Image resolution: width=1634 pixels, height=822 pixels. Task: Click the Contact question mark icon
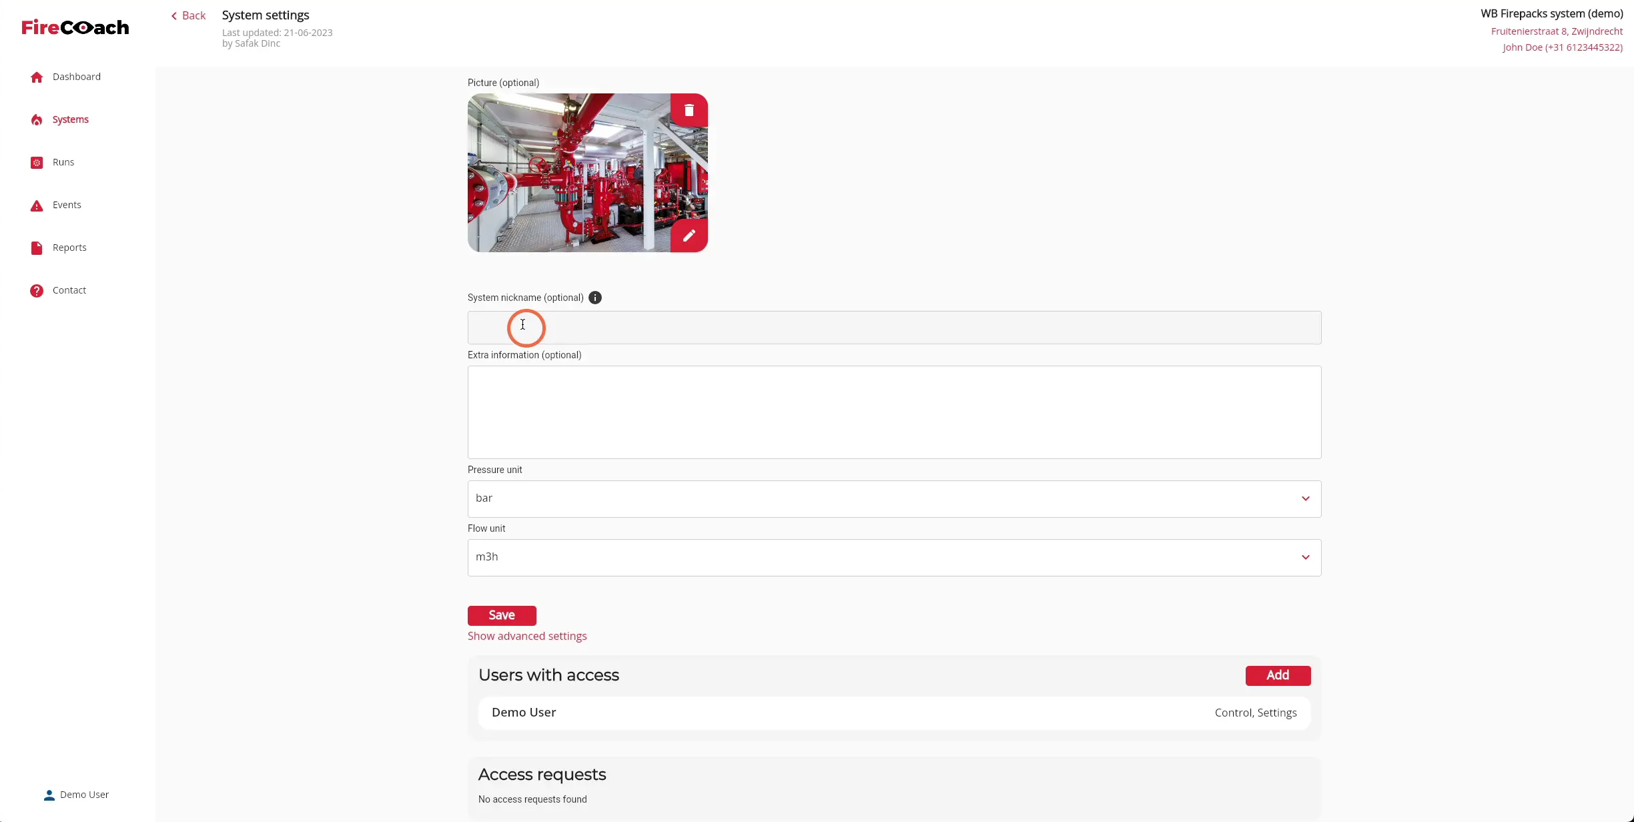[37, 291]
